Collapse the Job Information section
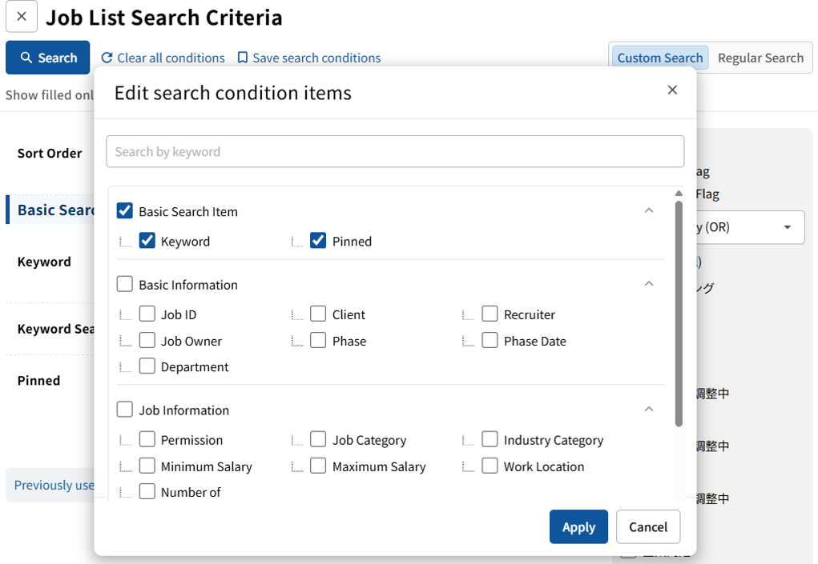 click(x=649, y=410)
